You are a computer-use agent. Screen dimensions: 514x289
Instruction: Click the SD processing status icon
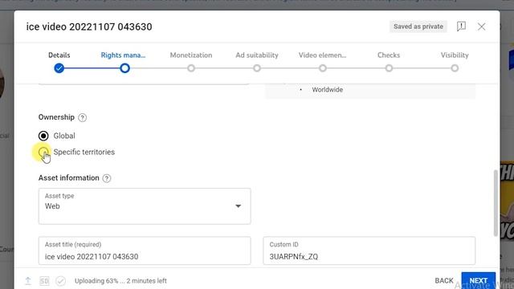point(44,281)
